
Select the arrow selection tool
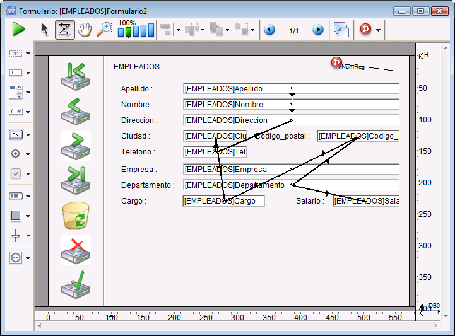(45, 30)
